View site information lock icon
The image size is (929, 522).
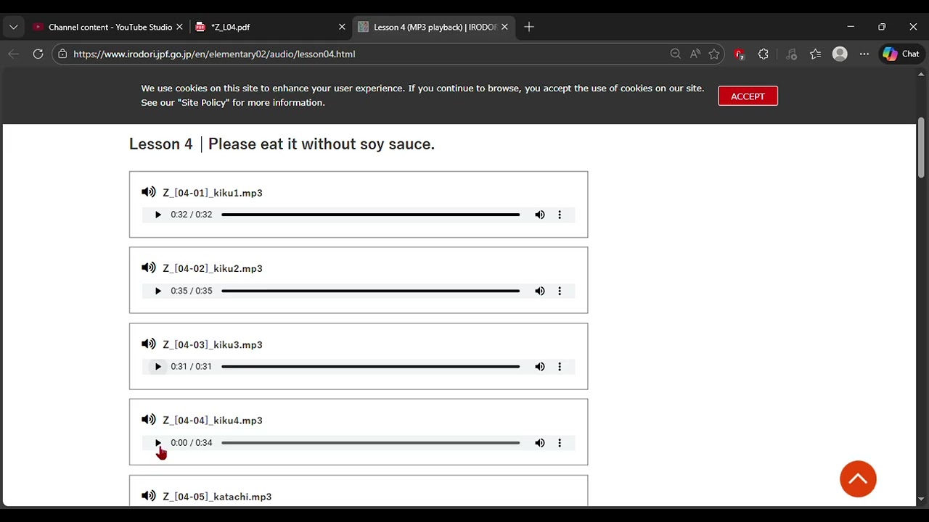pyautogui.click(x=62, y=54)
